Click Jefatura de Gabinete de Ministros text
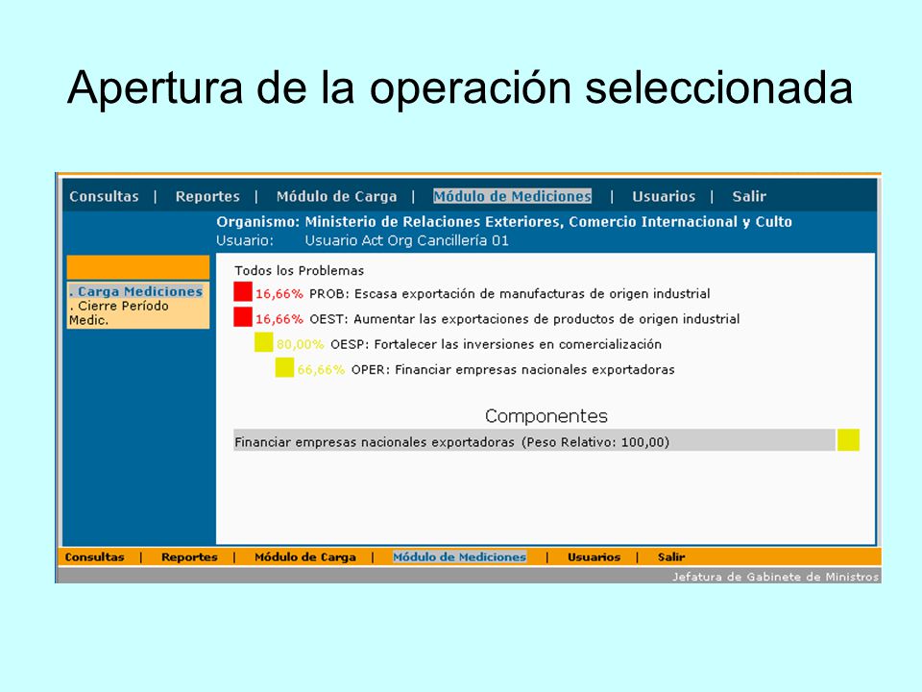The width and height of the screenshot is (922, 692). 776,577
